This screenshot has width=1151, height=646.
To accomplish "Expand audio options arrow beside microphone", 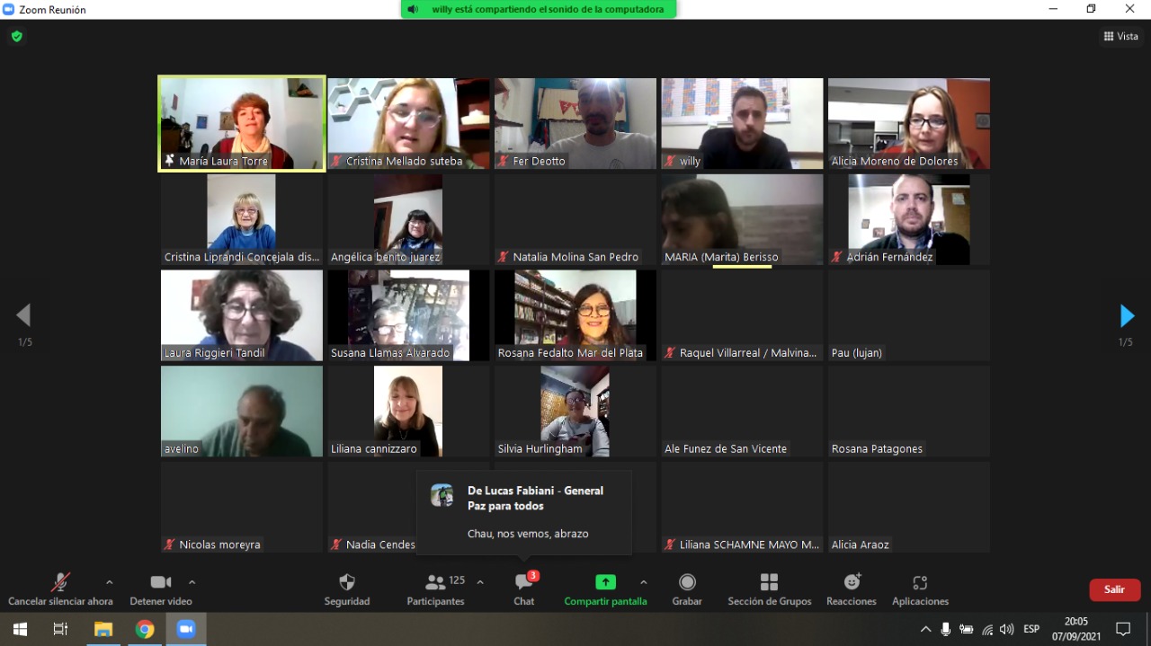I will pyautogui.click(x=109, y=582).
